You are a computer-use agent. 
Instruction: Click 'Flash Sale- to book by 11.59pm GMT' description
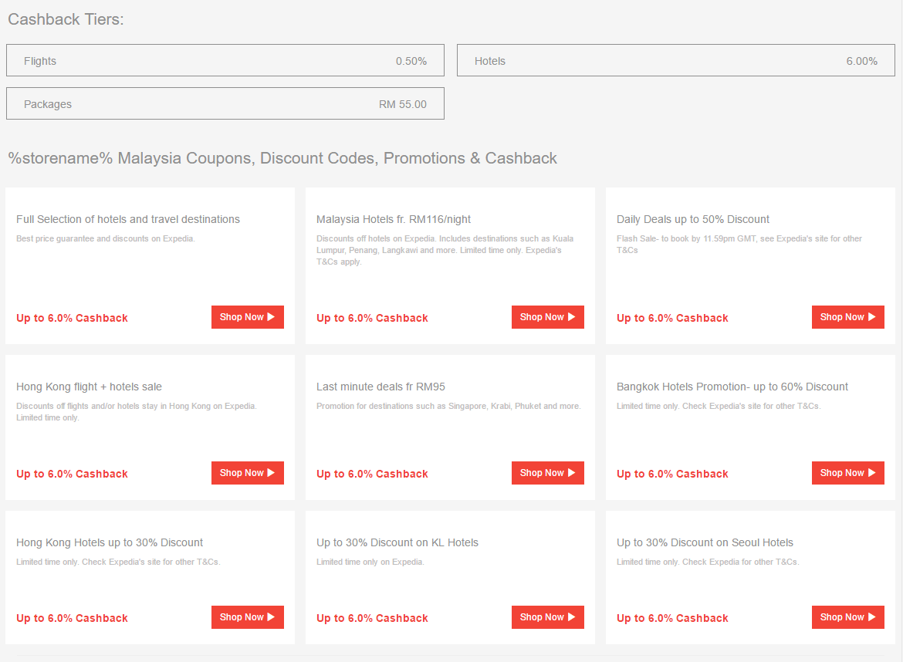[739, 245]
